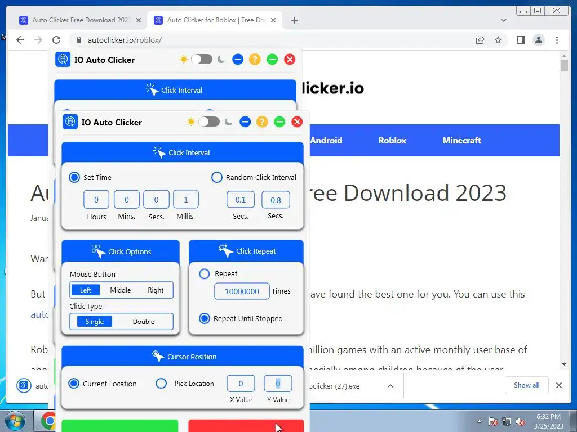Open a new browser tab
Viewport: 577px width, 432px height.
pos(294,20)
